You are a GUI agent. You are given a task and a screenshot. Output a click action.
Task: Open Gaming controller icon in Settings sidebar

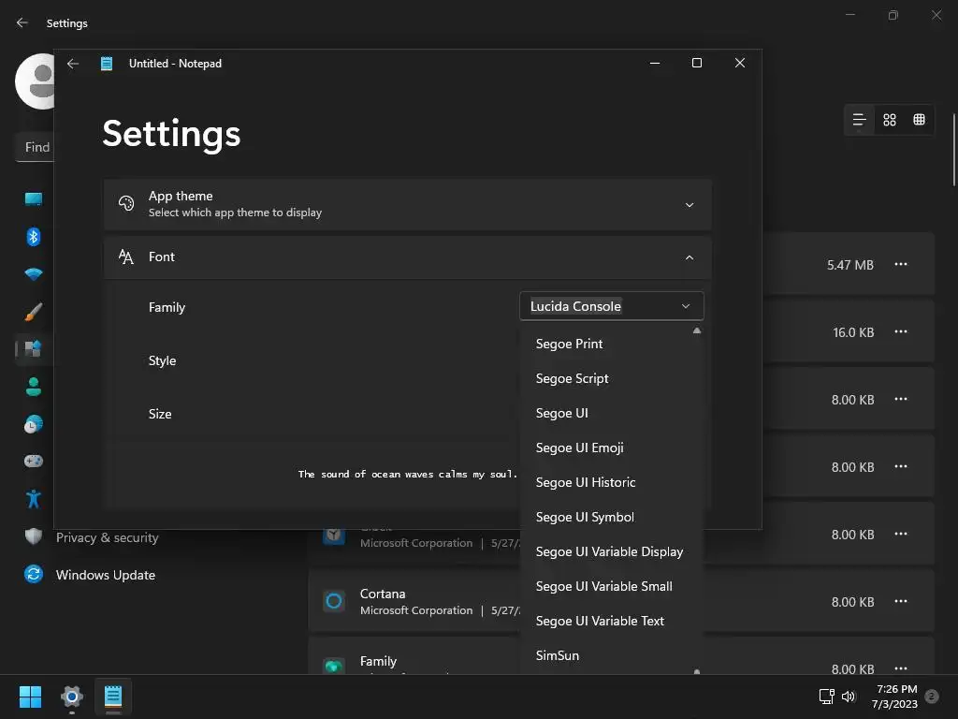click(34, 461)
